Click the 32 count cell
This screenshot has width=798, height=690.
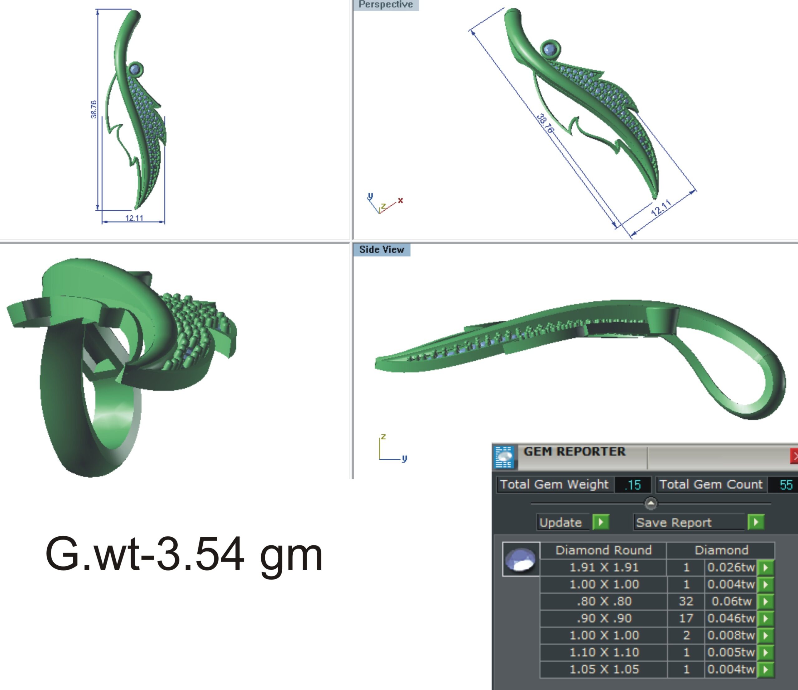(x=686, y=601)
